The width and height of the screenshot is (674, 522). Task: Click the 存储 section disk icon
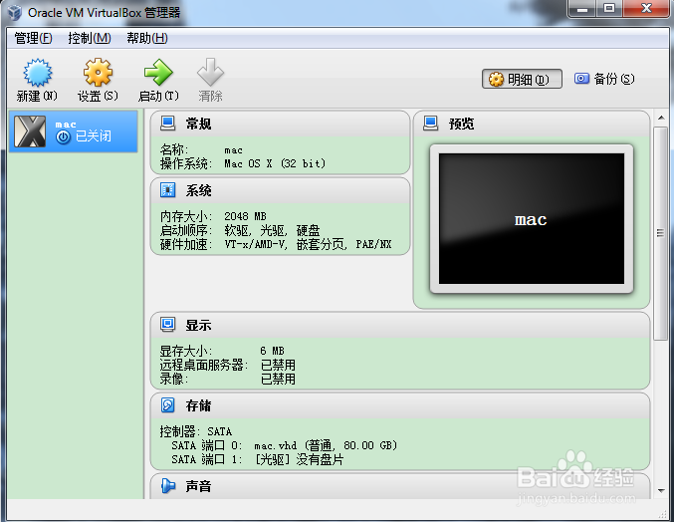coord(167,405)
